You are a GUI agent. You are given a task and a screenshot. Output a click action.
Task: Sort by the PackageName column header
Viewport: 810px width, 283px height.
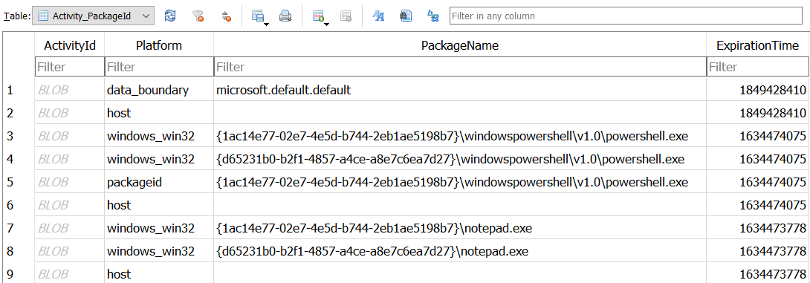coord(460,45)
